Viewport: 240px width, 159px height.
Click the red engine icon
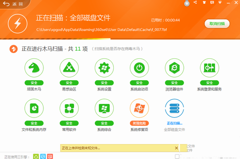(50, 157)
